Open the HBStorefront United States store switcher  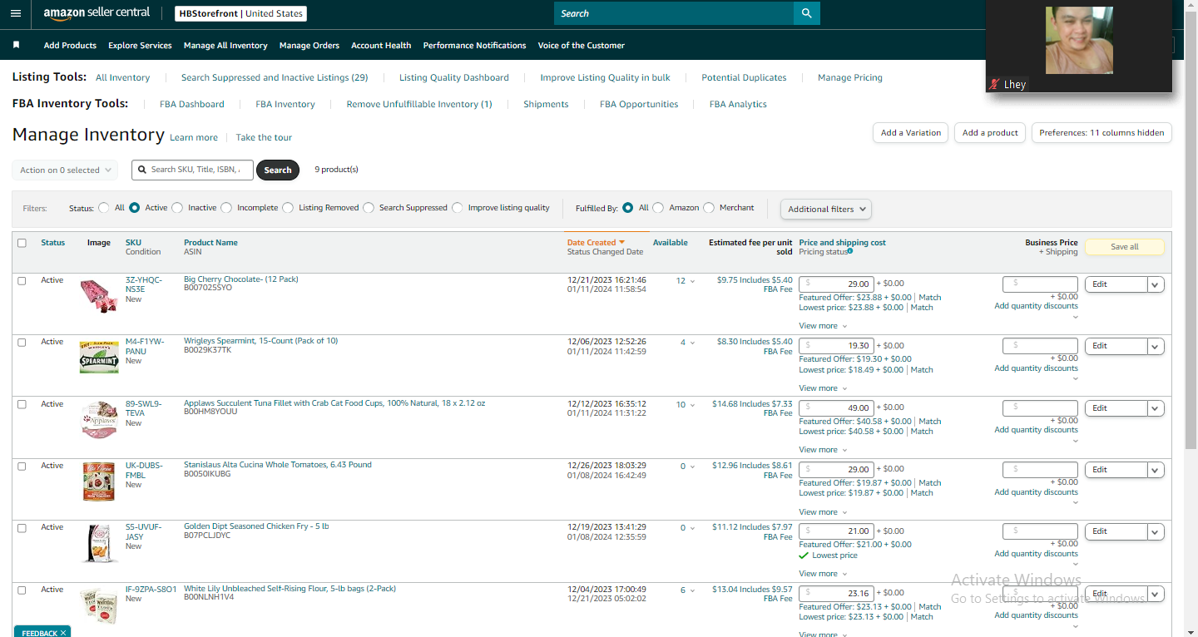[241, 13]
